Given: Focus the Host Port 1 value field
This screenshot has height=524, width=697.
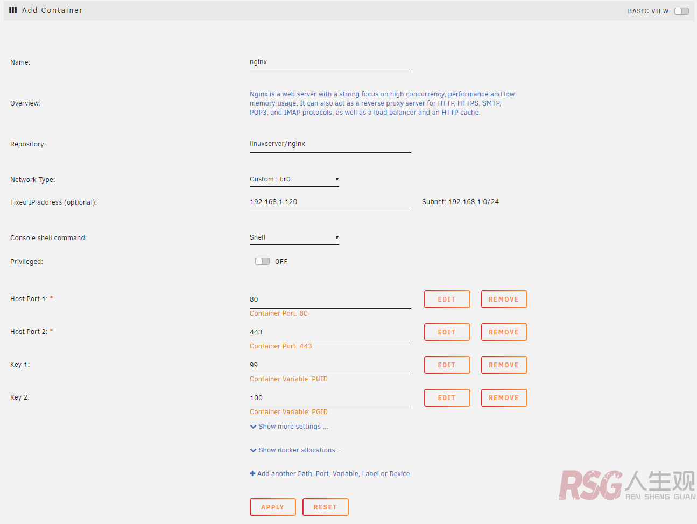Looking at the screenshot, I should (330, 300).
